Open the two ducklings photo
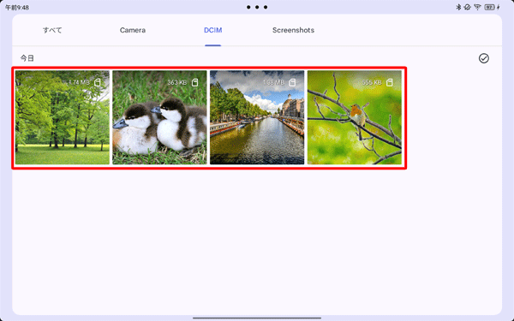The height and width of the screenshot is (321, 514). 159,117
